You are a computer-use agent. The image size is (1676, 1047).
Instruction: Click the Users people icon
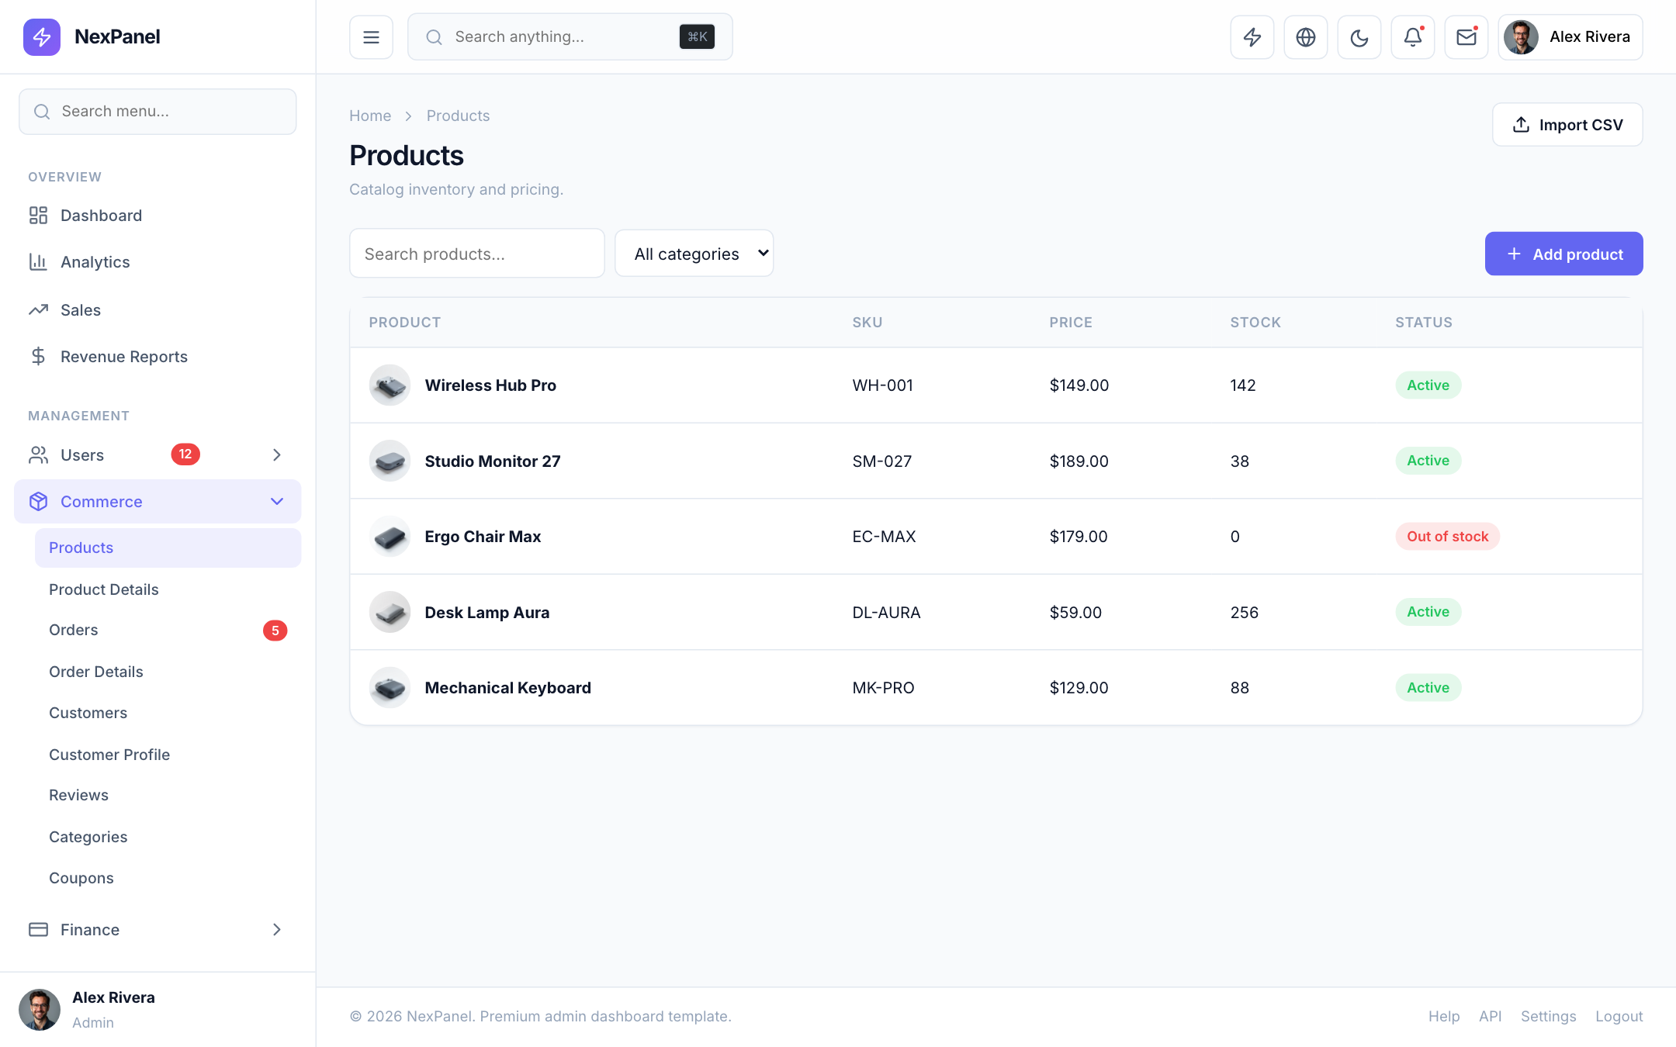[38, 454]
